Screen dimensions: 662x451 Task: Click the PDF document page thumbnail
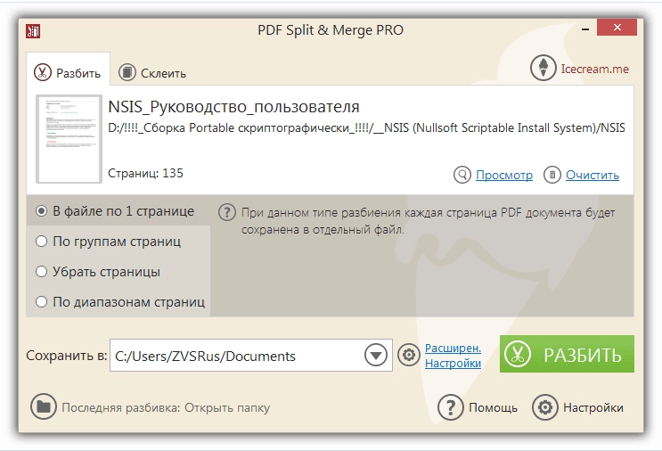point(69,139)
